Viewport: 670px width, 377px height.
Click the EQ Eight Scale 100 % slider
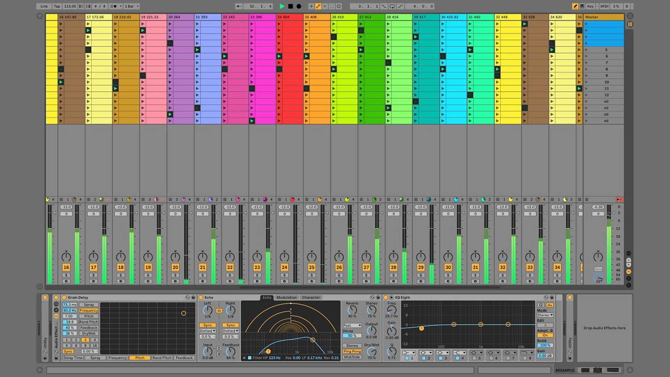tap(545, 345)
